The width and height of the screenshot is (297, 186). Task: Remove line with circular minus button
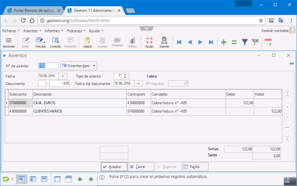(x=287, y=127)
